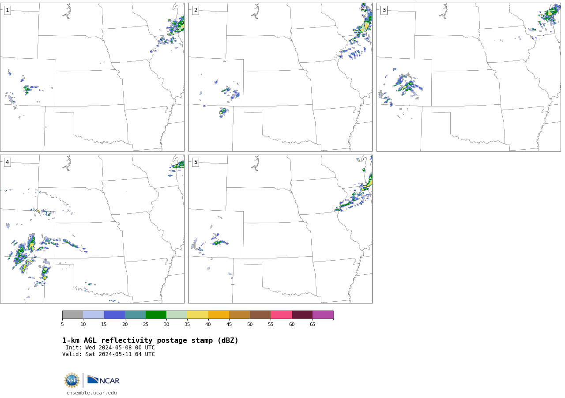Click the colorbar tick label '35'
The height and width of the screenshot is (398, 565).
pyautogui.click(x=187, y=325)
